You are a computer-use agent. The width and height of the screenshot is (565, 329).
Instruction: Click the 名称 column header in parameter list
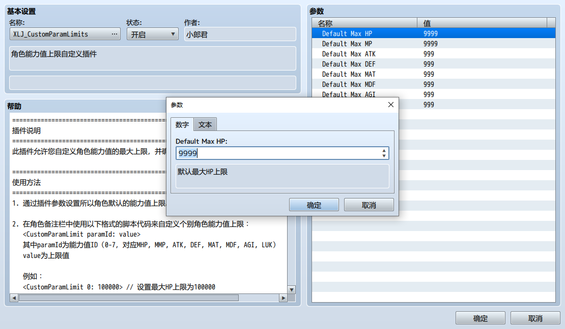pos(364,23)
